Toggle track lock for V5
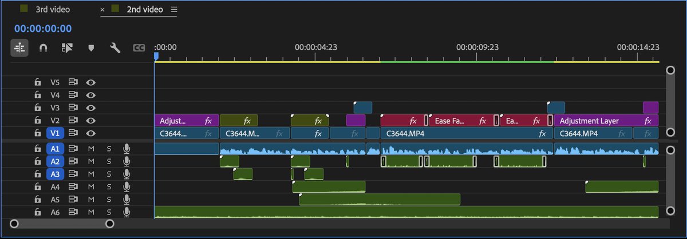The image size is (687, 239). point(37,82)
